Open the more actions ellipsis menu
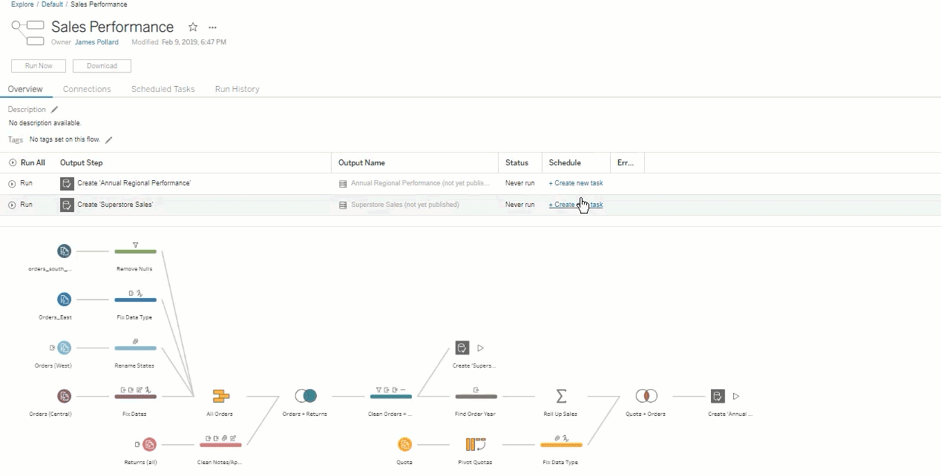 [213, 27]
